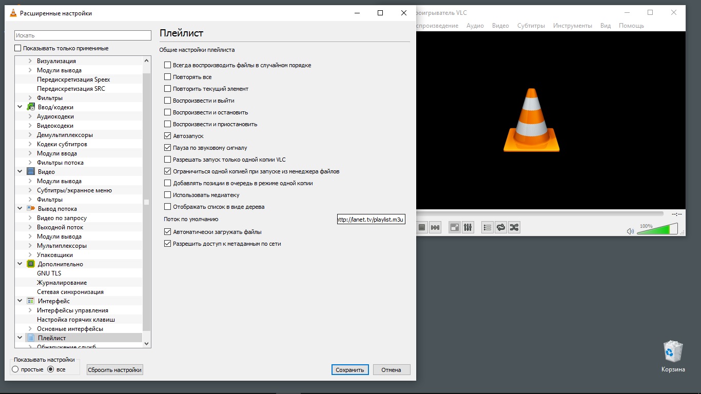Open extended settings equalizer icon
This screenshot has height=394, width=701.
468,227
